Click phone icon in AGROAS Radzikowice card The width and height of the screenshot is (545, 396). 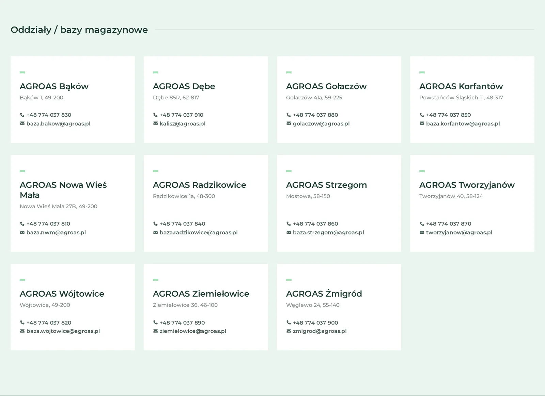tap(155, 224)
